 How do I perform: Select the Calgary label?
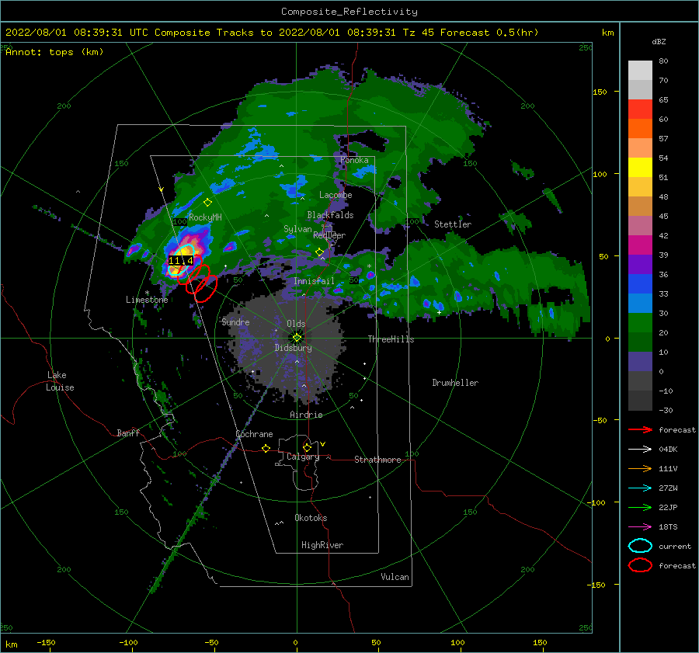tap(303, 457)
